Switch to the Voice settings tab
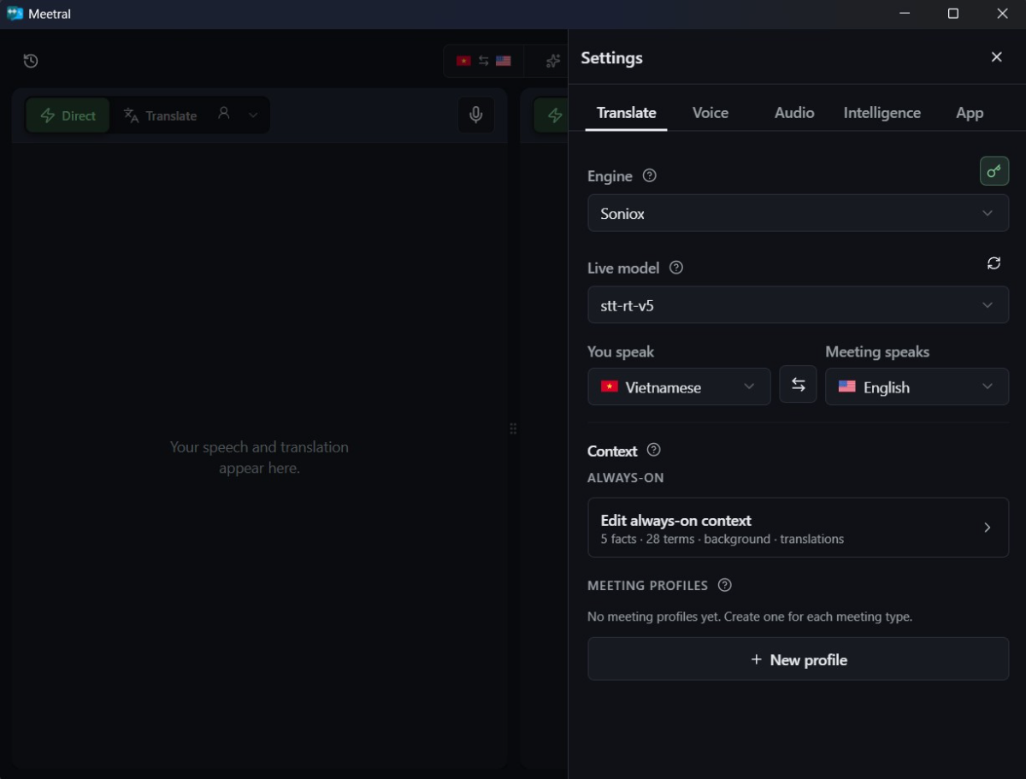This screenshot has width=1026, height=779. coord(710,113)
